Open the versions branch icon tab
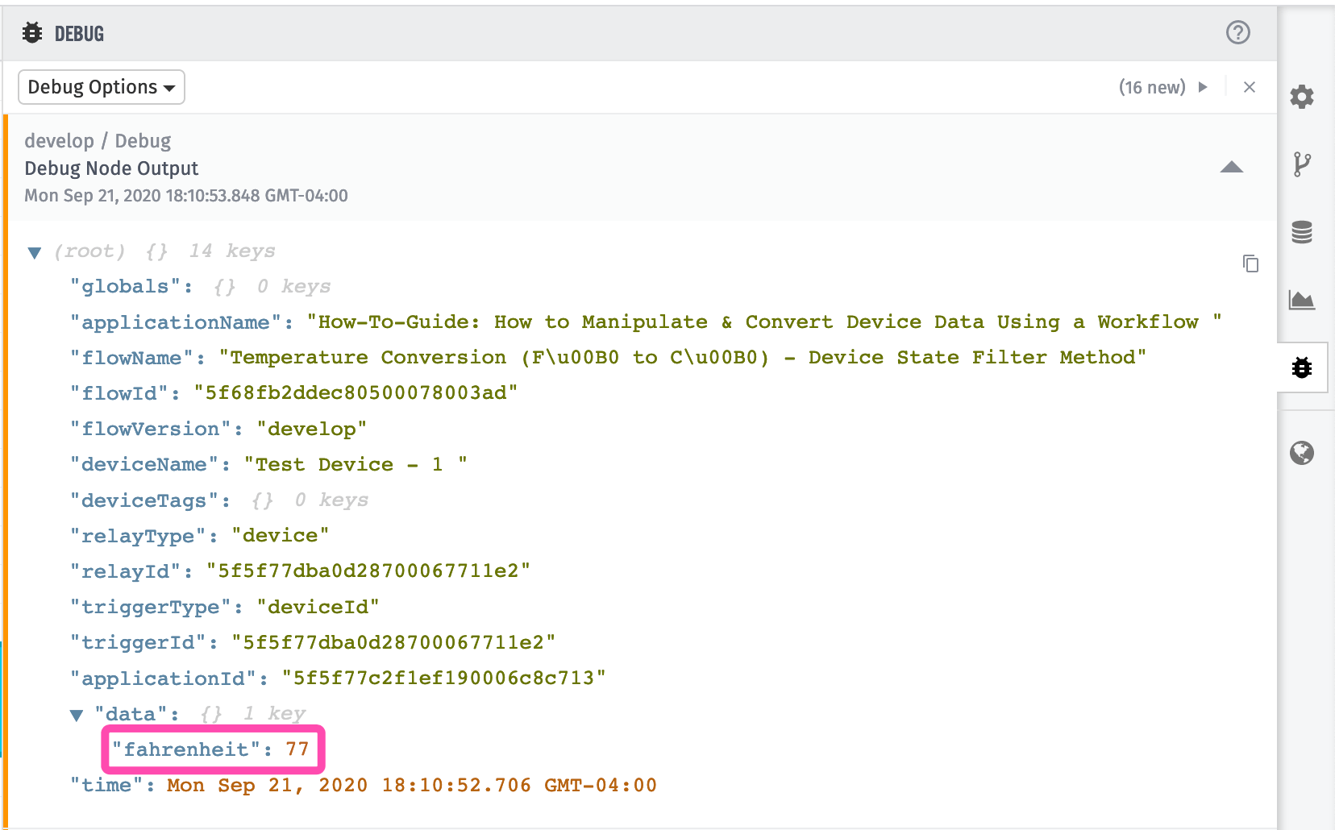The width and height of the screenshot is (1335, 830). click(1302, 164)
